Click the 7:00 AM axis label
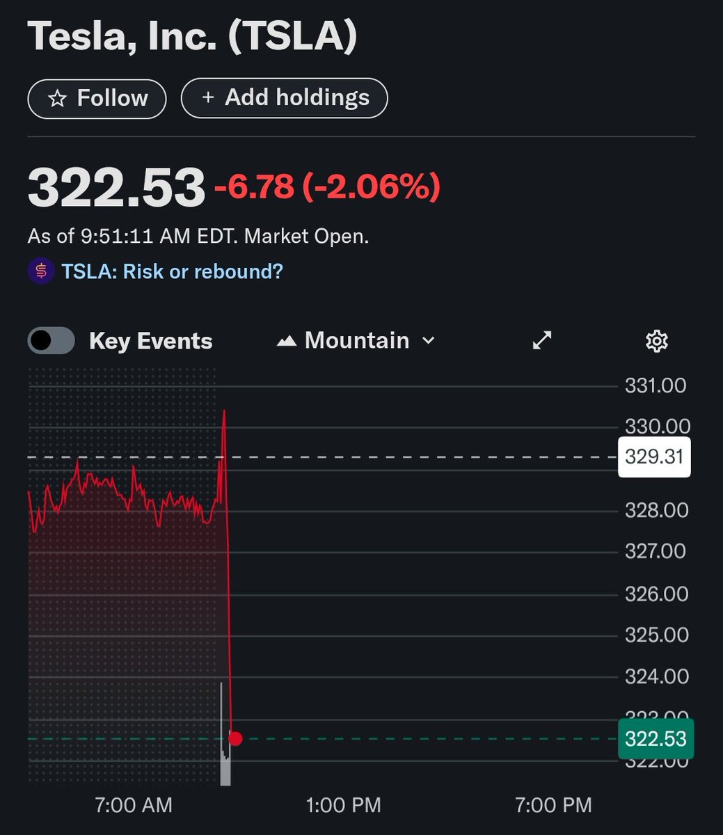723x835 pixels. click(134, 805)
